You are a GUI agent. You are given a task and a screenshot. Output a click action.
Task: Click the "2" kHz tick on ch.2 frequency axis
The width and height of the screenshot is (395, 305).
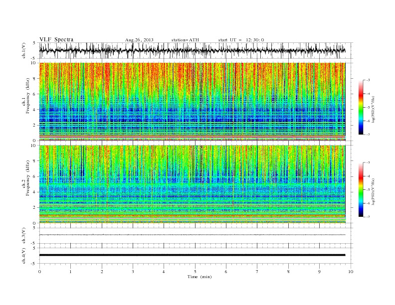coord(34,208)
